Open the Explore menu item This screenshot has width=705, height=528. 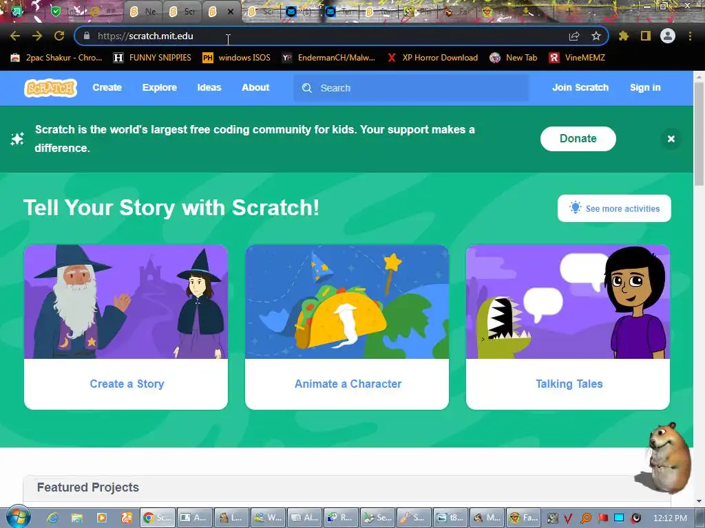pos(160,87)
